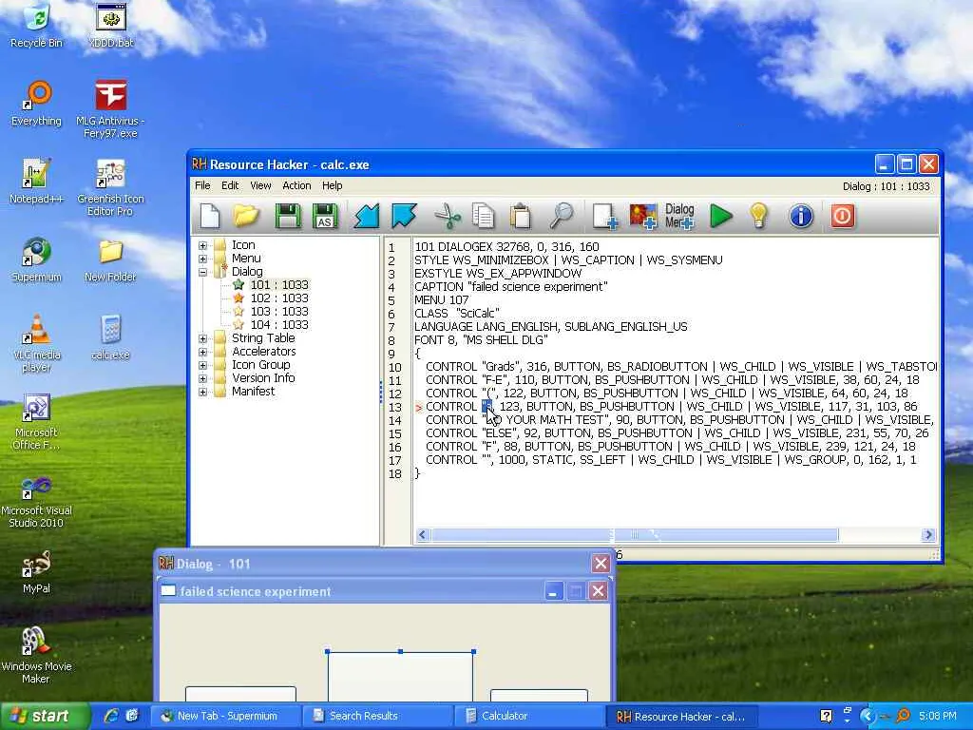This screenshot has width=973, height=730.
Task: Open the Help menu
Action: click(332, 185)
